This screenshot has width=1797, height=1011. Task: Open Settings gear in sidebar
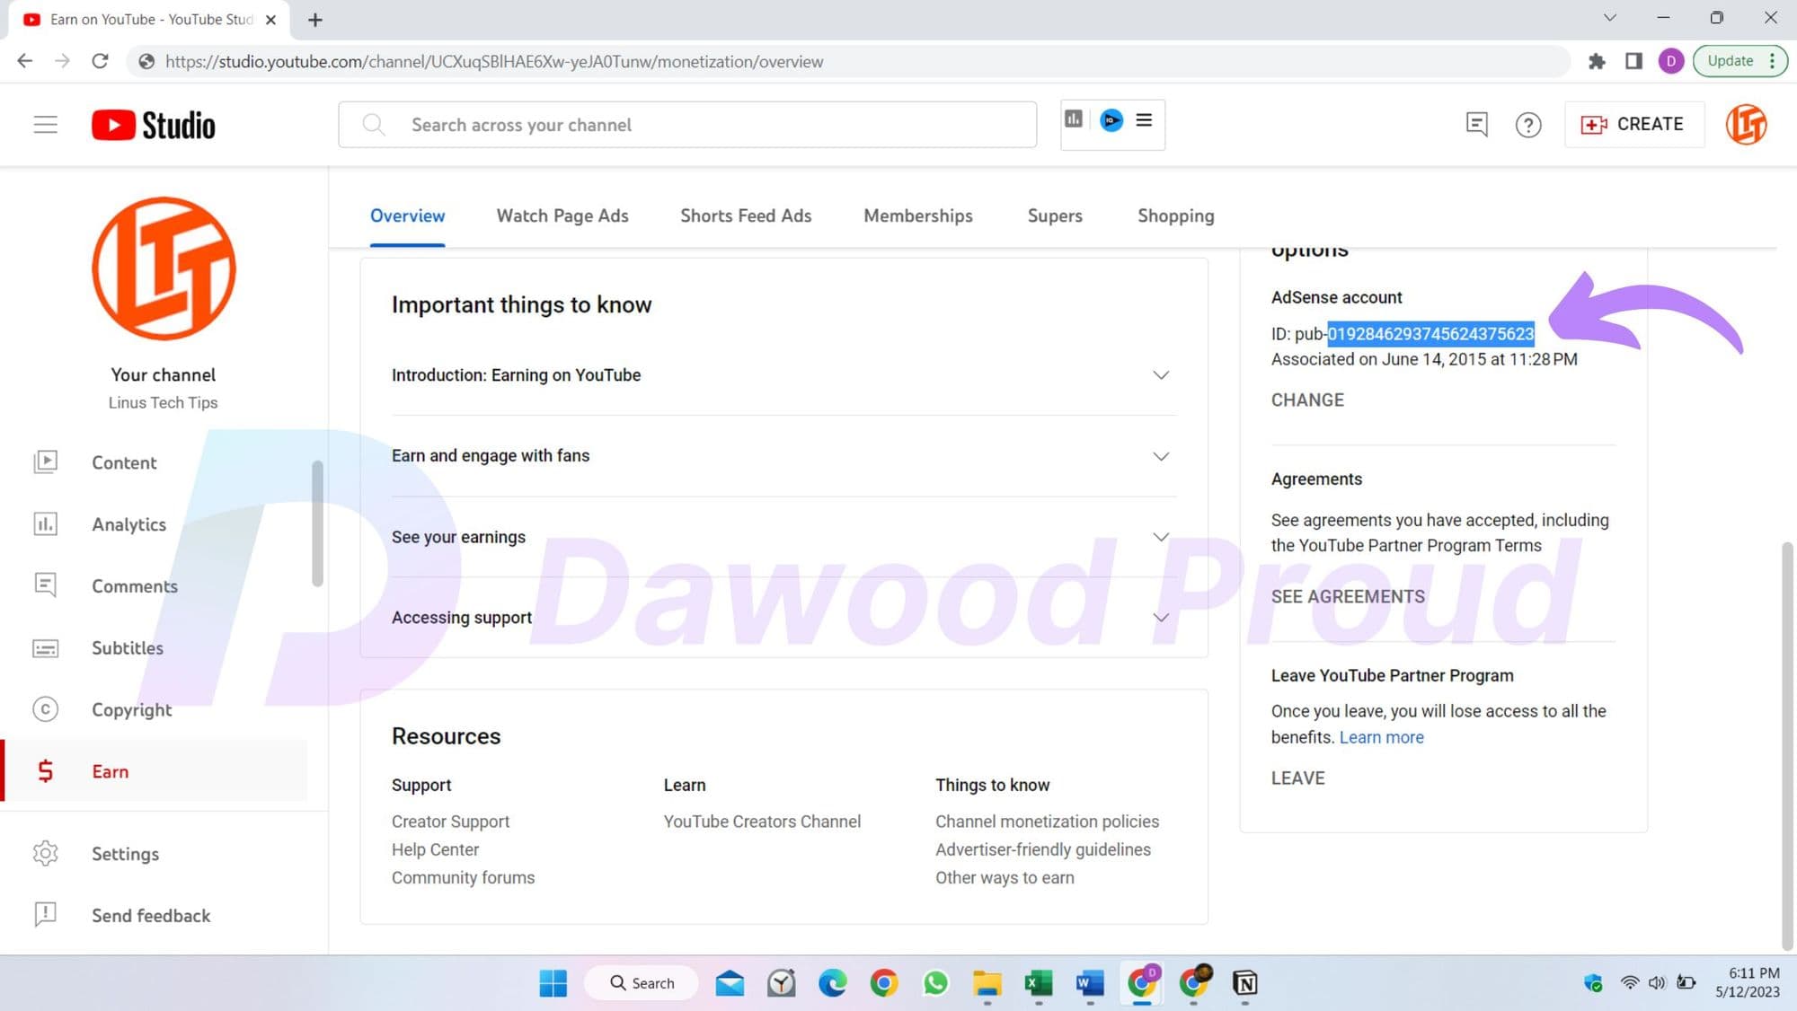[x=45, y=854]
